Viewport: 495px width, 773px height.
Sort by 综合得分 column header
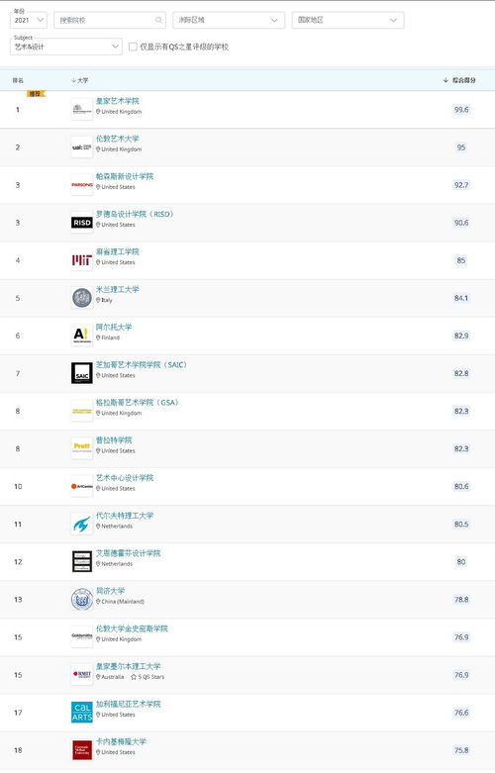tap(459, 80)
